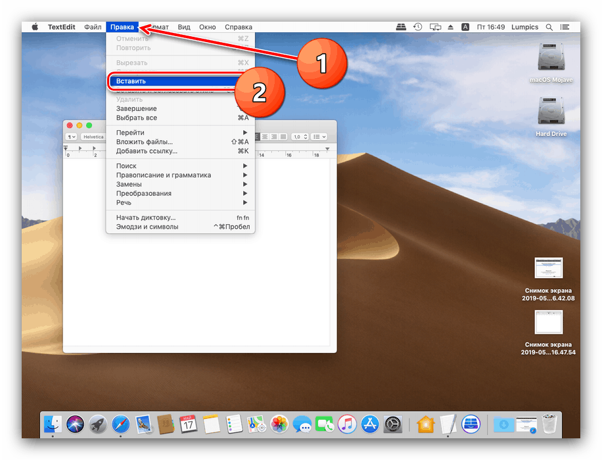602x460 pixels.
Task: Expand the list bullets style dropdown
Action: click(319, 137)
